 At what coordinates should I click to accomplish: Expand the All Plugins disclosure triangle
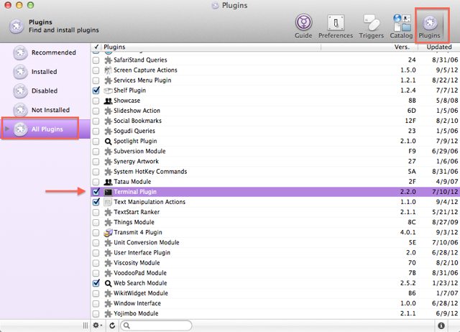[7, 129]
